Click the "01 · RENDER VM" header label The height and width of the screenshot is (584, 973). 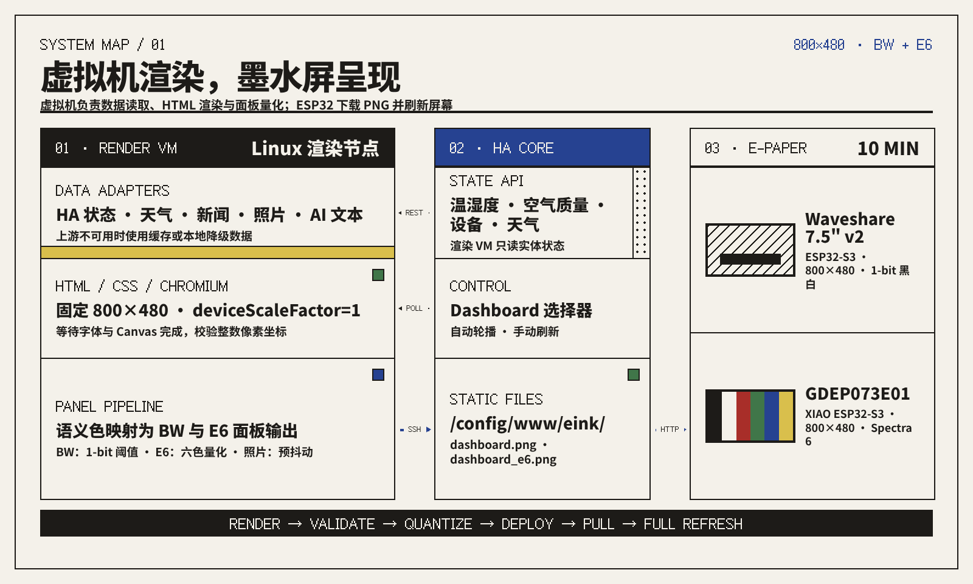click(116, 148)
